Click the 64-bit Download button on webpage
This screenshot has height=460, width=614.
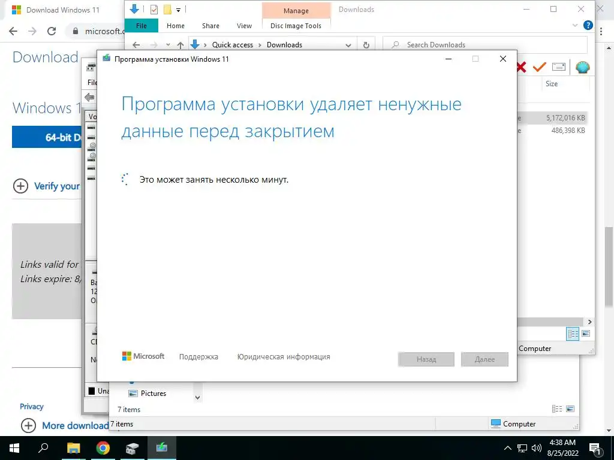(x=47, y=137)
